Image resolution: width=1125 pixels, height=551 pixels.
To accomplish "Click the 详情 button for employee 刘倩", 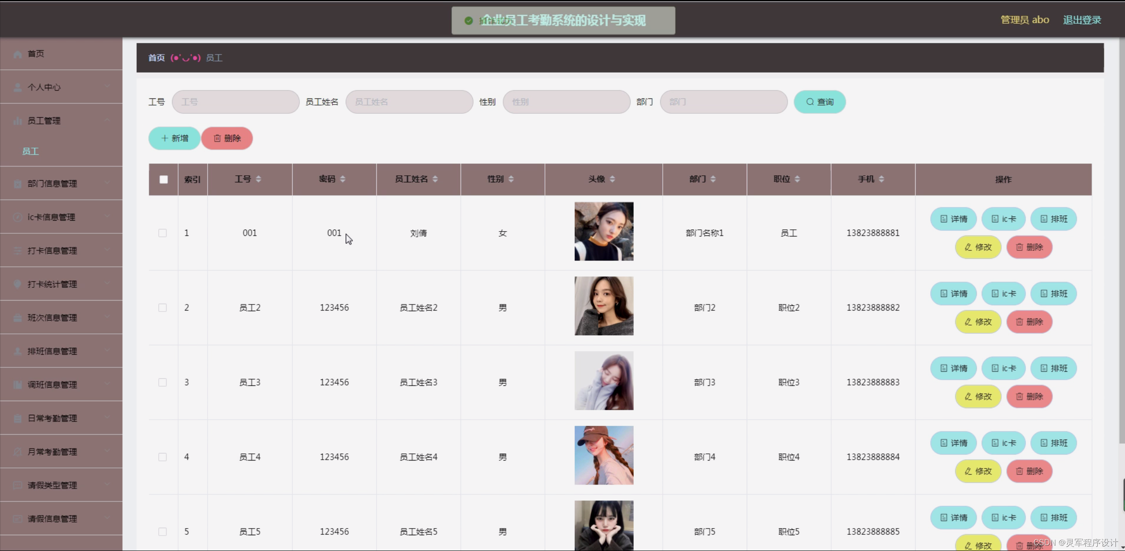I will coord(953,219).
